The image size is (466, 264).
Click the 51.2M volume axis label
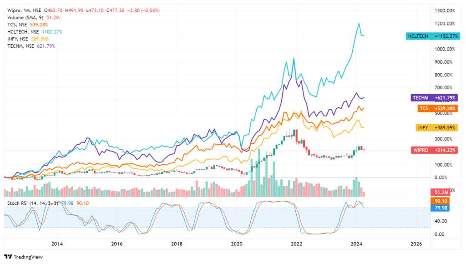tap(441, 193)
